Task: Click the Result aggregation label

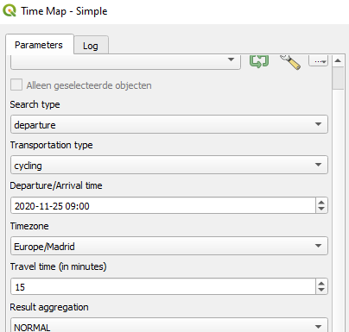Action: pos(49,307)
